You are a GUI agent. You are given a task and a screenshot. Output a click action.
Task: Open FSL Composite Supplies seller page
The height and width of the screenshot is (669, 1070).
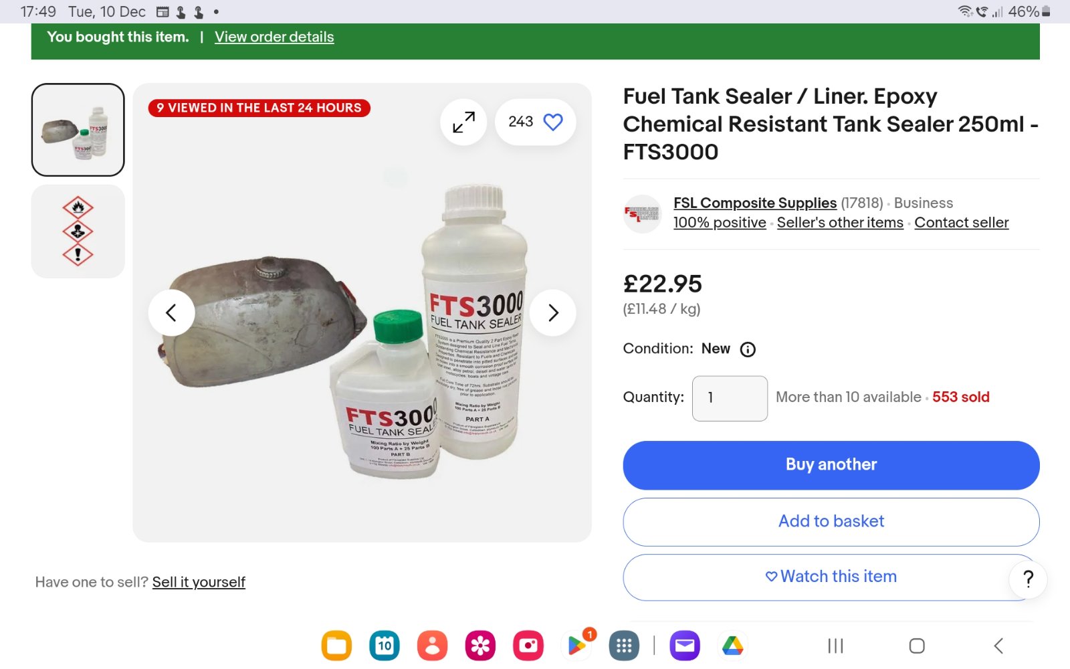pos(754,203)
